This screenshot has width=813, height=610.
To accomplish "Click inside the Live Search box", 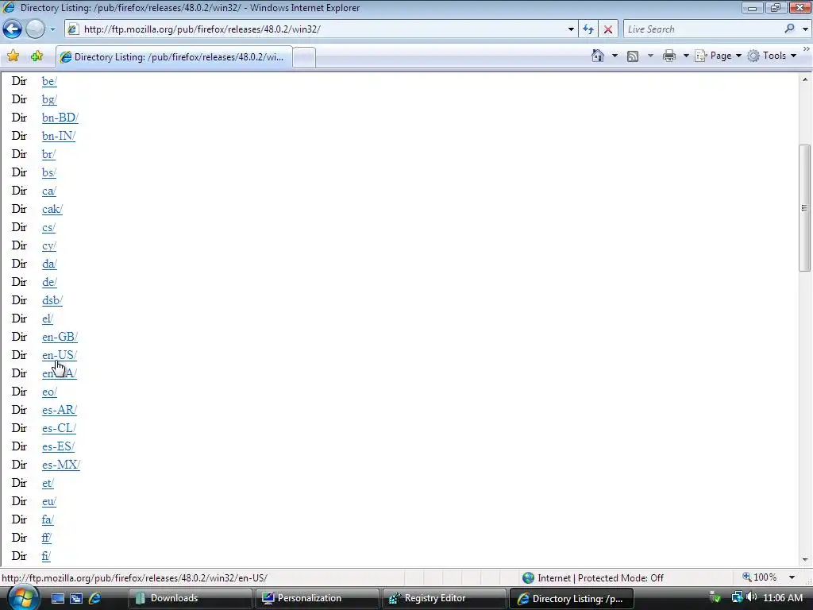I will 703,29.
